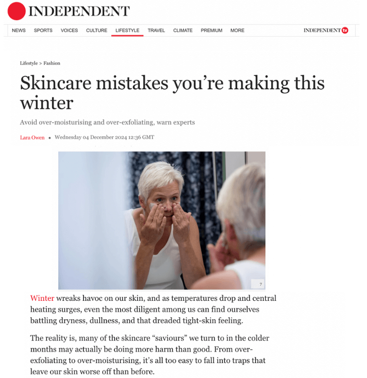Screen dimensions: 367x378
Task: Go to the SPORTS section
Action: pos(43,31)
